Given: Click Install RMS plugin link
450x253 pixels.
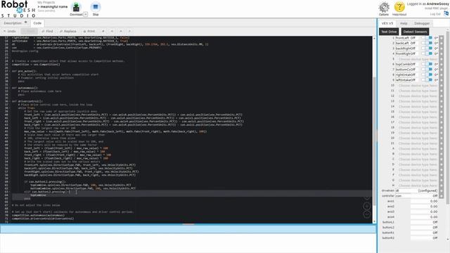Looking at the screenshot, I should [436, 8].
